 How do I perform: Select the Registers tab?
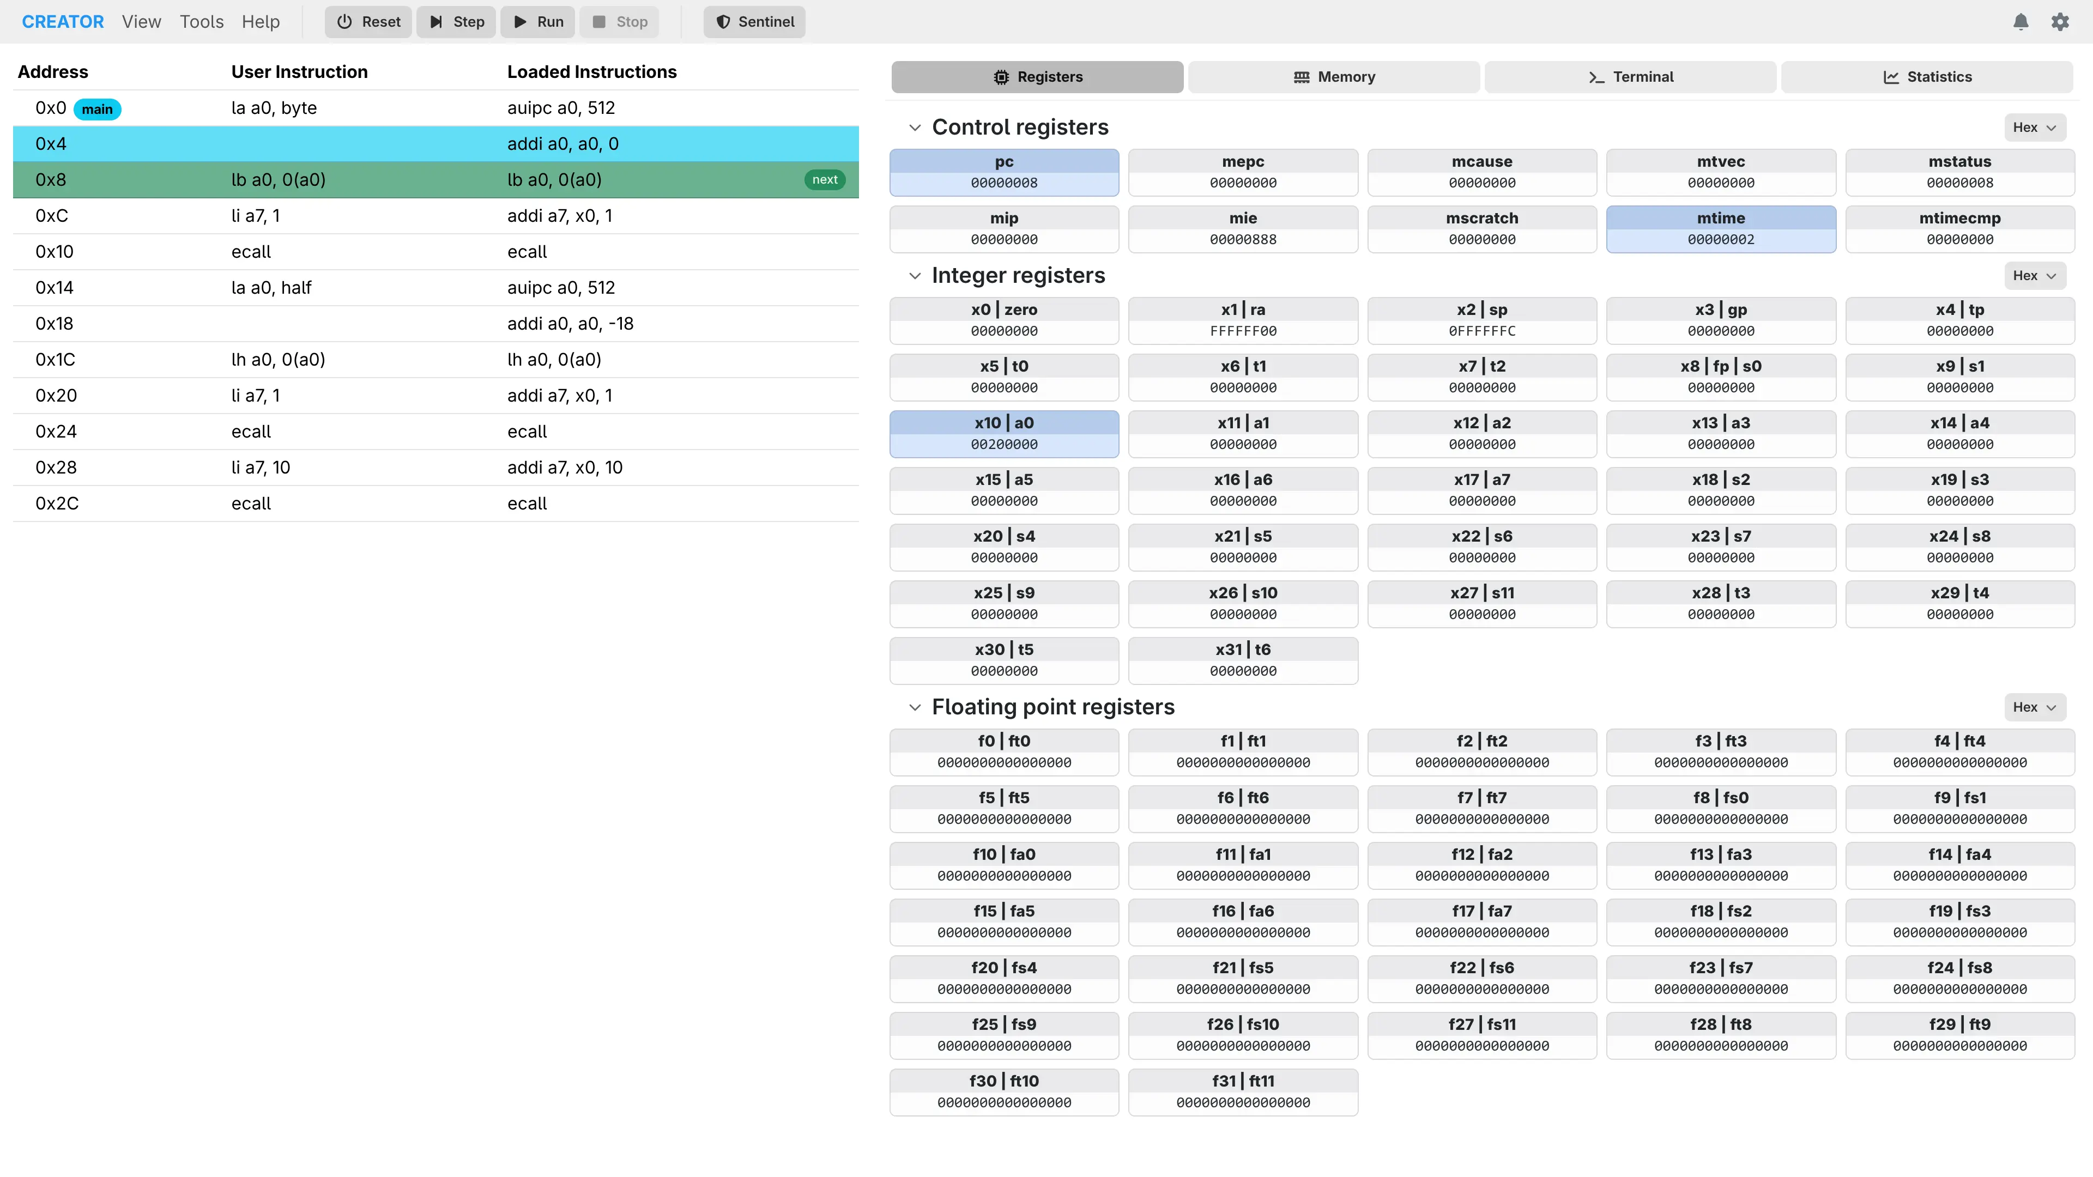[x=1037, y=77]
